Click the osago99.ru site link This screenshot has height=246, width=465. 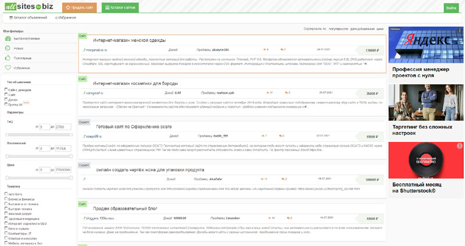[94, 137]
